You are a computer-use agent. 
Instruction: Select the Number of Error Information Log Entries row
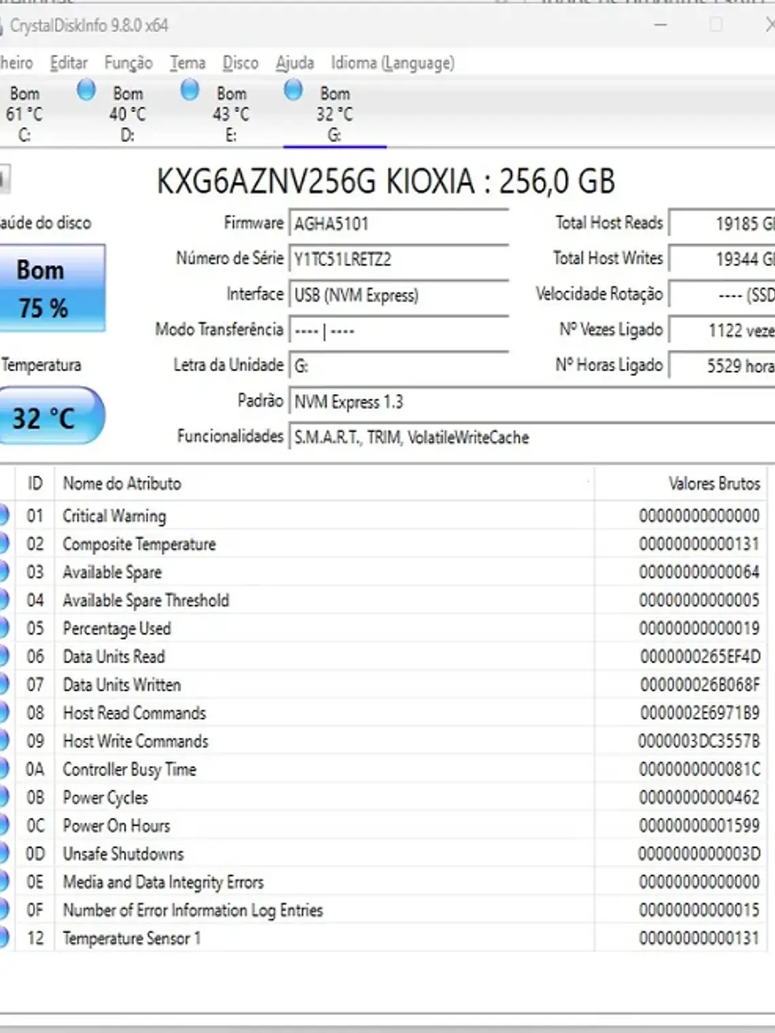point(384,910)
